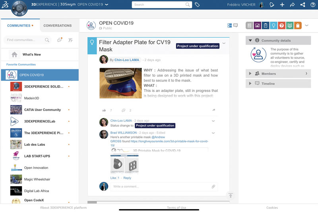Screen dimensions: 318x212
Task: Open comments count icon on the post
Action: (x=123, y=110)
